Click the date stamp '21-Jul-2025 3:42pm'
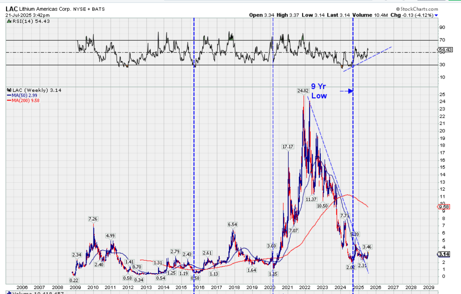This screenshot has height=294, width=461. click(27, 15)
